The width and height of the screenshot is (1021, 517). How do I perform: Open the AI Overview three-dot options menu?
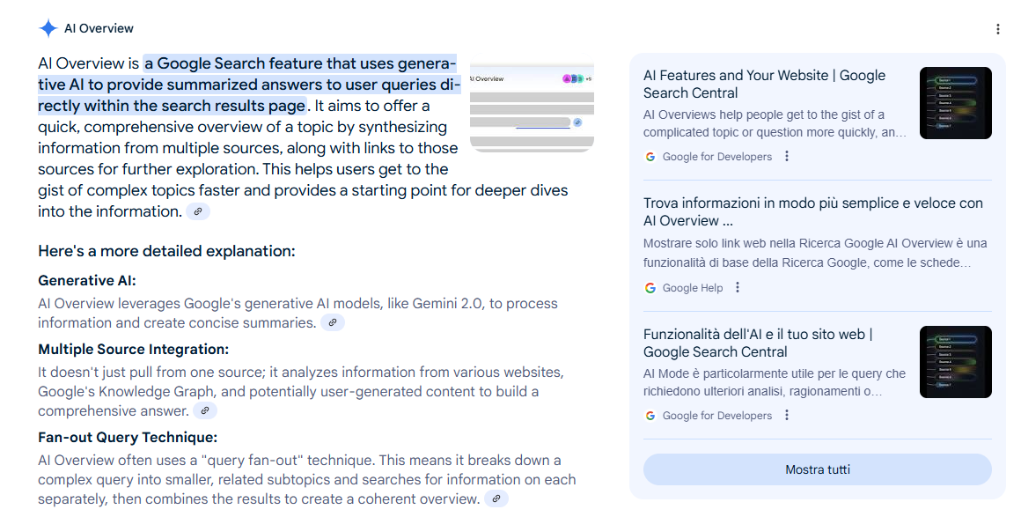997,29
